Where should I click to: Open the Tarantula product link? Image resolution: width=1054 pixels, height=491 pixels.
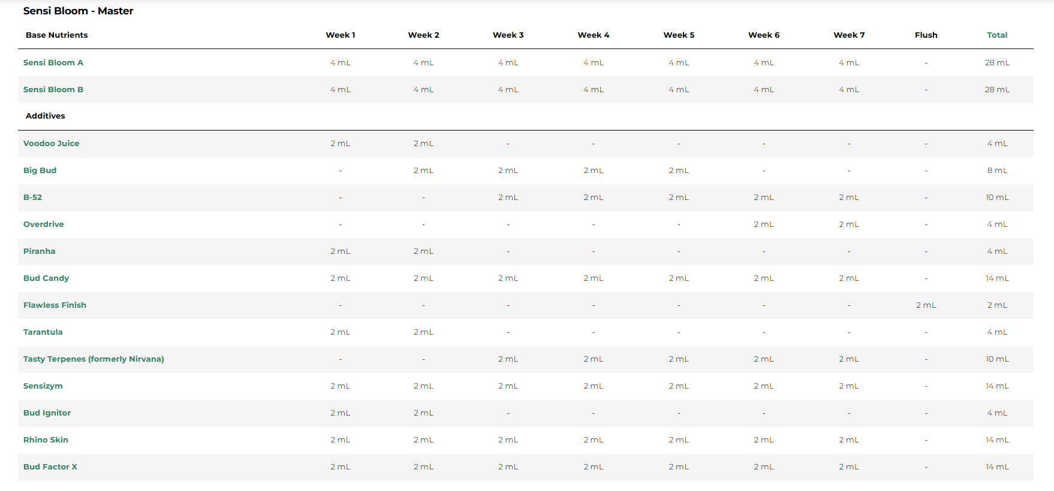(x=43, y=332)
